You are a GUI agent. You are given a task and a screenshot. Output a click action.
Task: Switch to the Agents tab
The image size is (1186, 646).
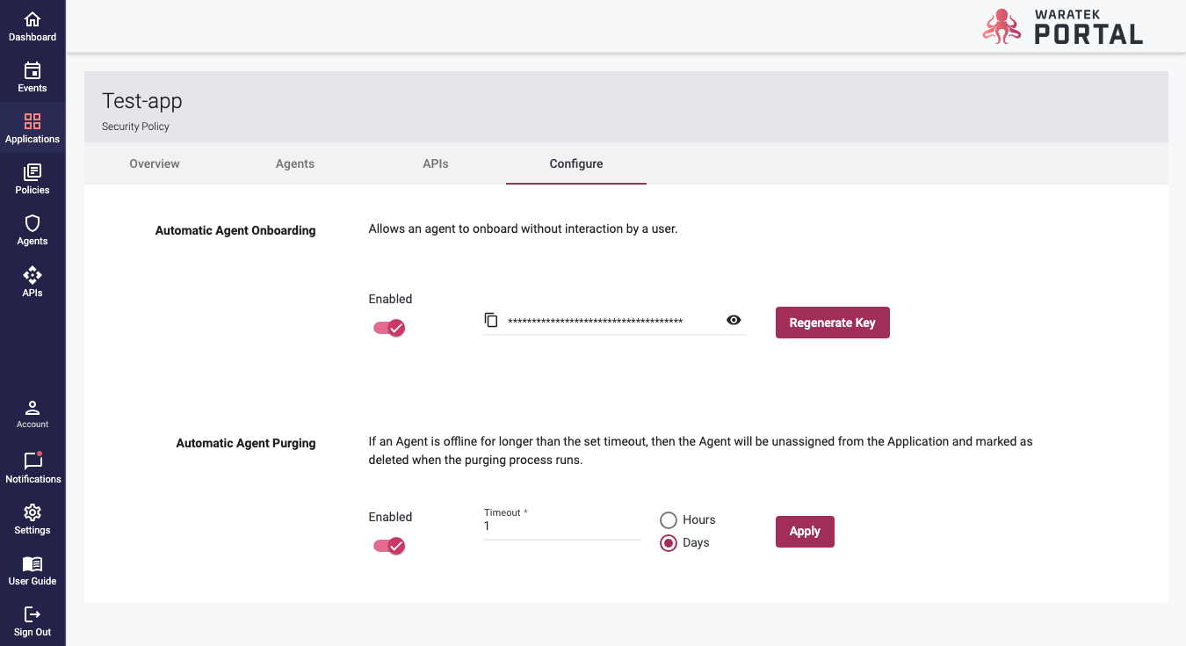click(x=295, y=163)
